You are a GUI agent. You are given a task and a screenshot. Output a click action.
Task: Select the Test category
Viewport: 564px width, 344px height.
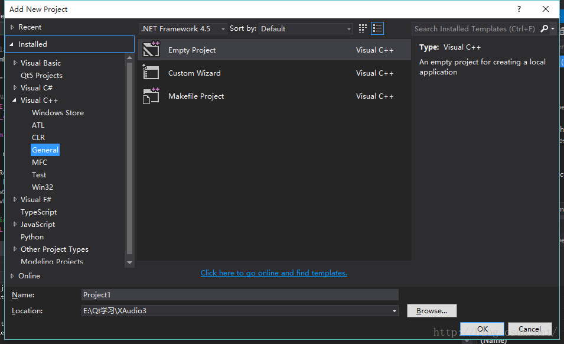tap(39, 174)
